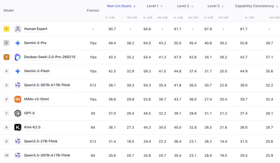Click the Gemini-3-Flash star logo
The image size is (280, 163).
18,71
